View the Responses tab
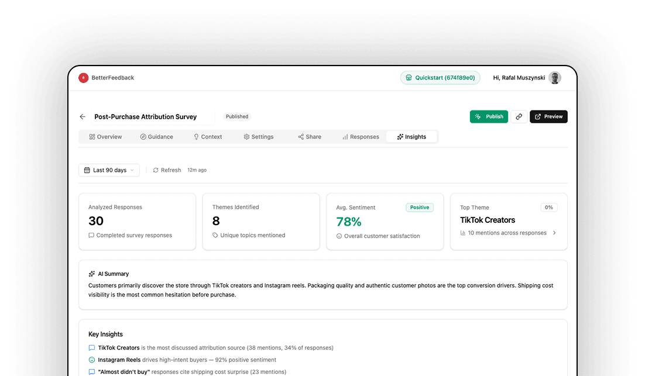This screenshot has width=645, height=376. click(361, 137)
